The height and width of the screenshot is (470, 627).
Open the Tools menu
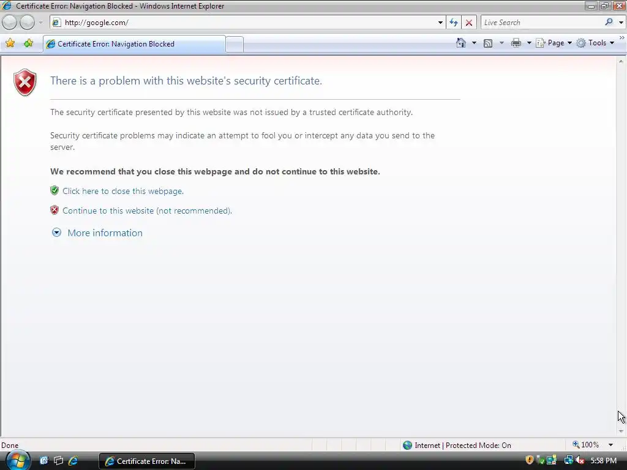(595, 43)
